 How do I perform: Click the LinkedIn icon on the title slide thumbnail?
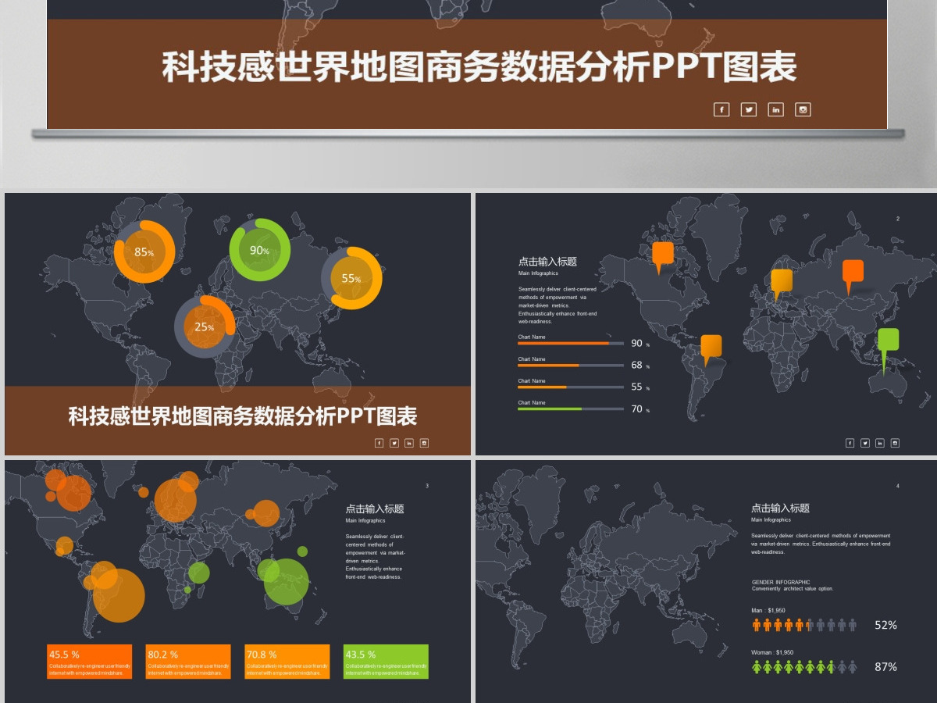[x=409, y=443]
